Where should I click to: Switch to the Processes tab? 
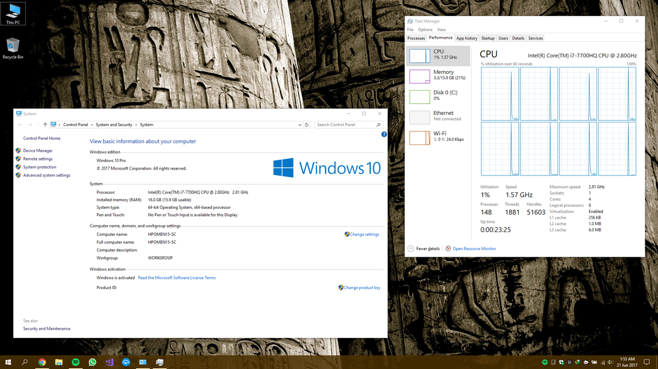point(416,38)
